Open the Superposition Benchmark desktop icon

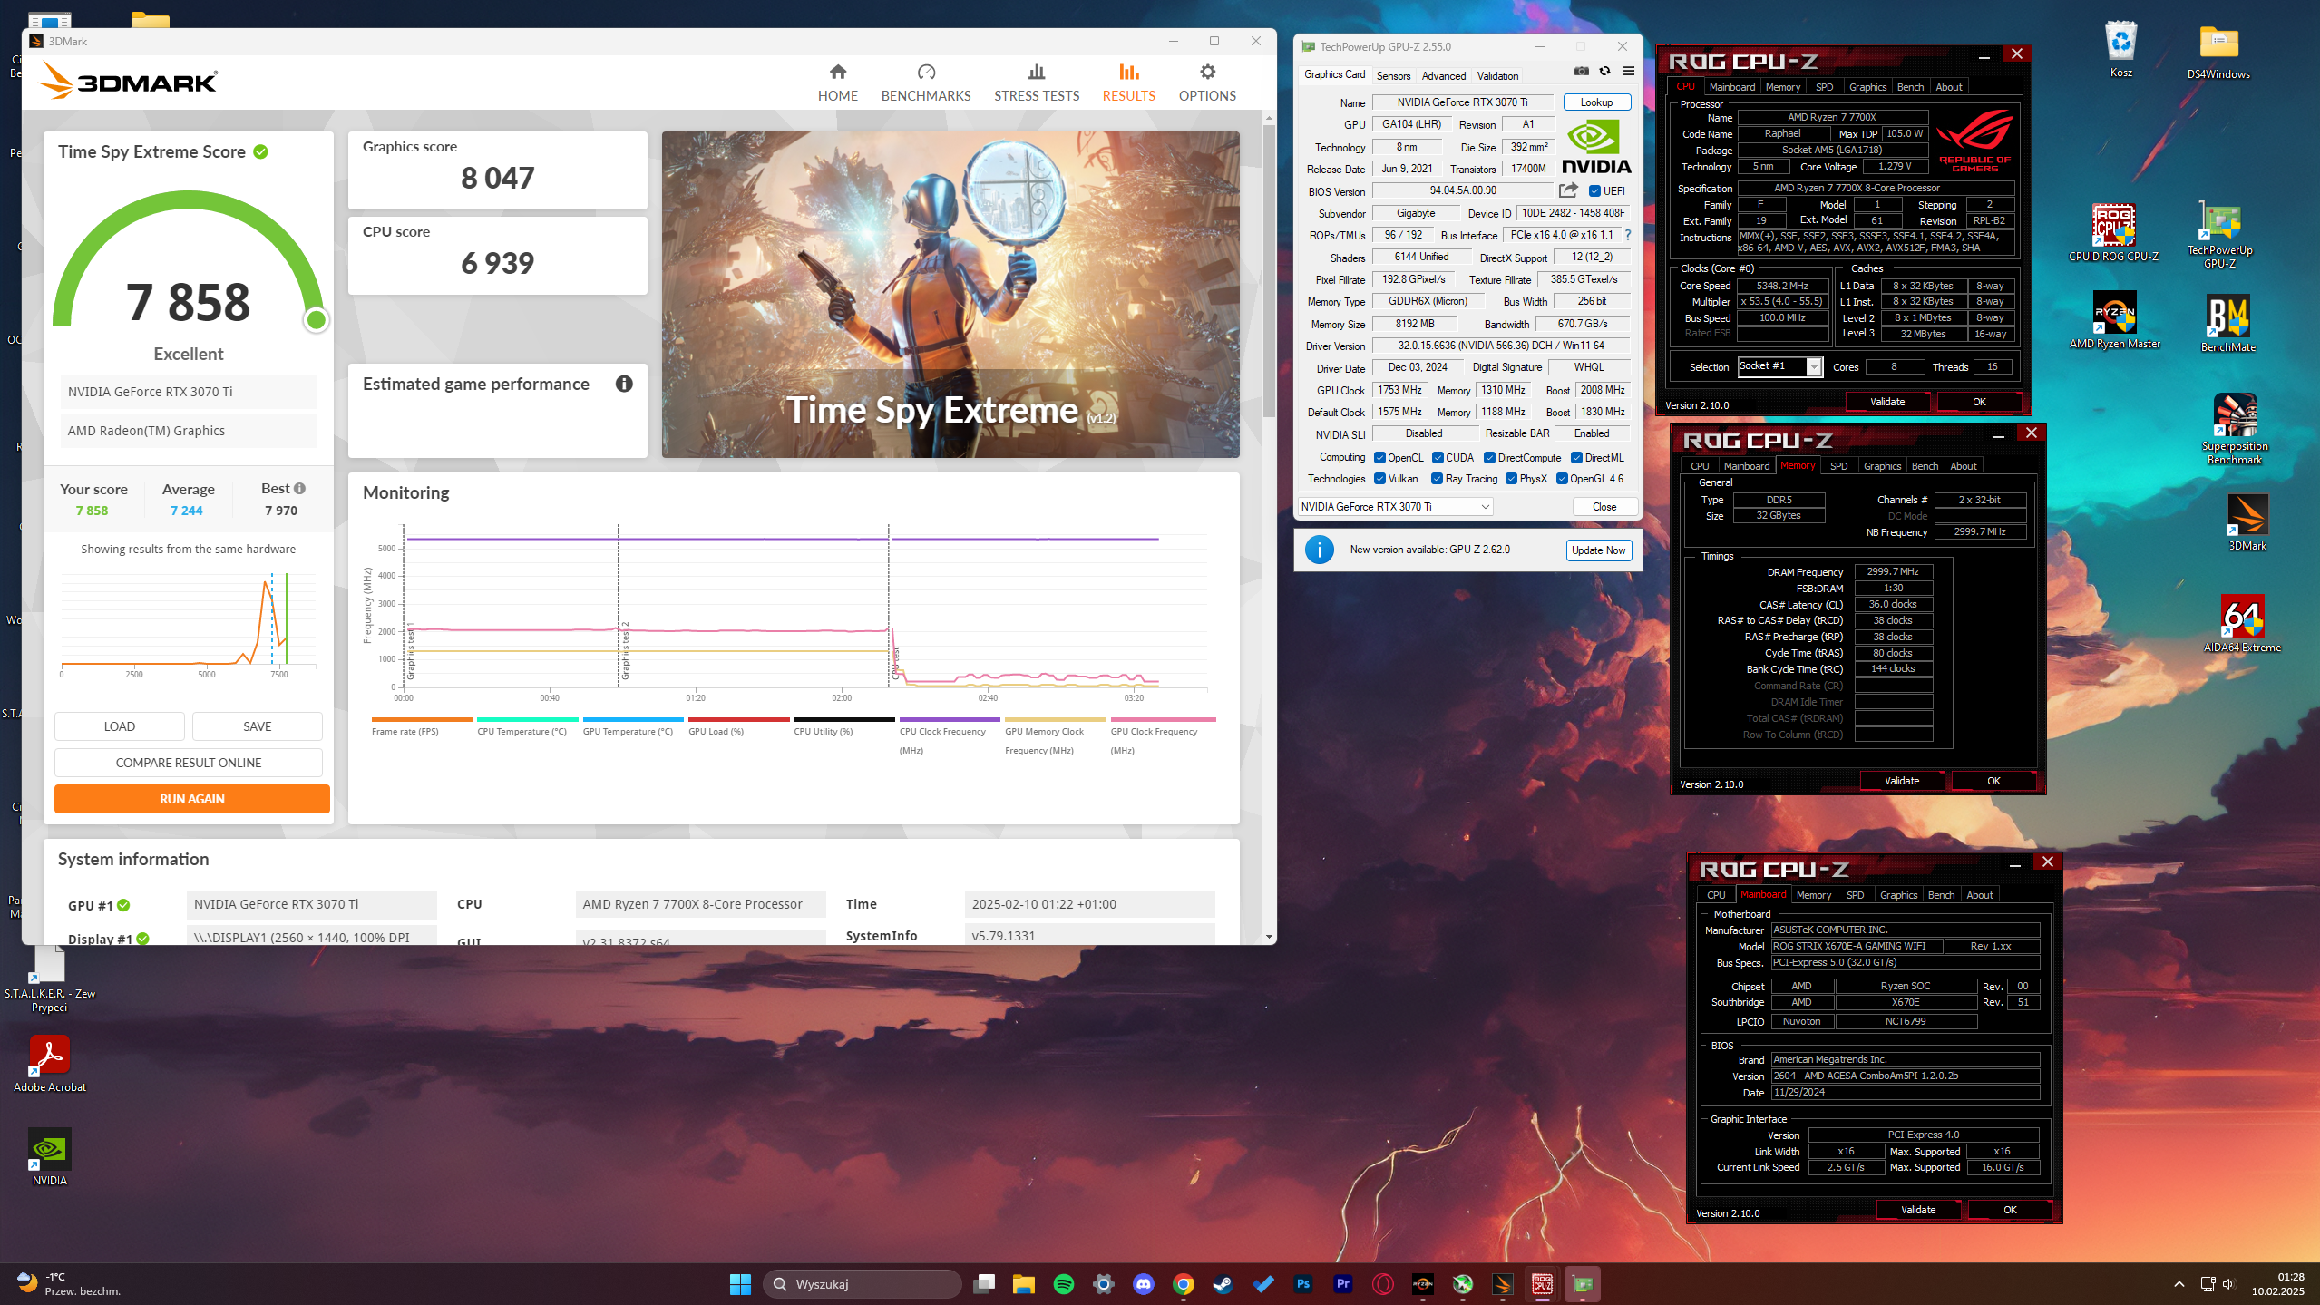click(x=2234, y=429)
